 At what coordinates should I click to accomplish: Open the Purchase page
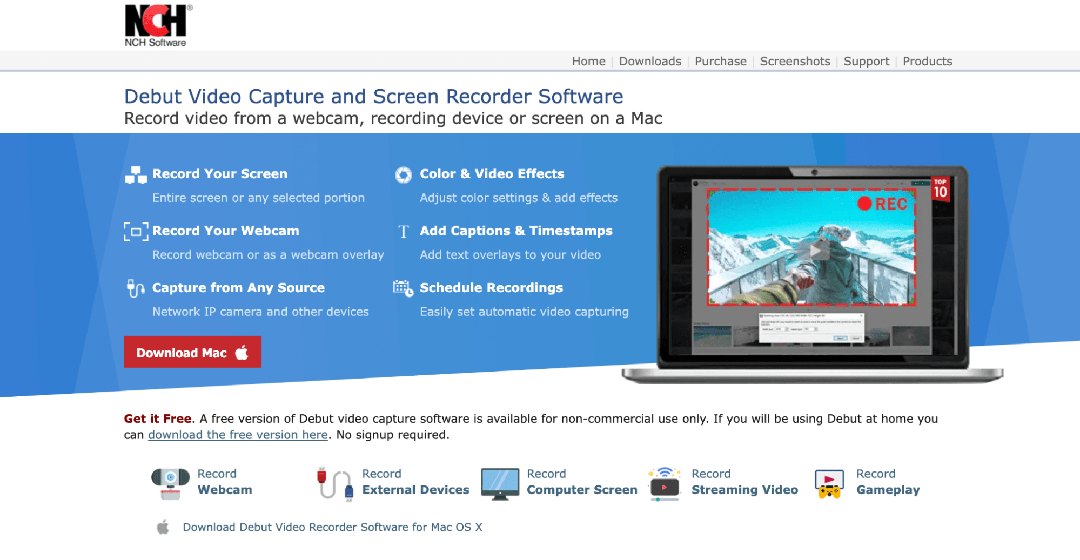[x=720, y=61]
